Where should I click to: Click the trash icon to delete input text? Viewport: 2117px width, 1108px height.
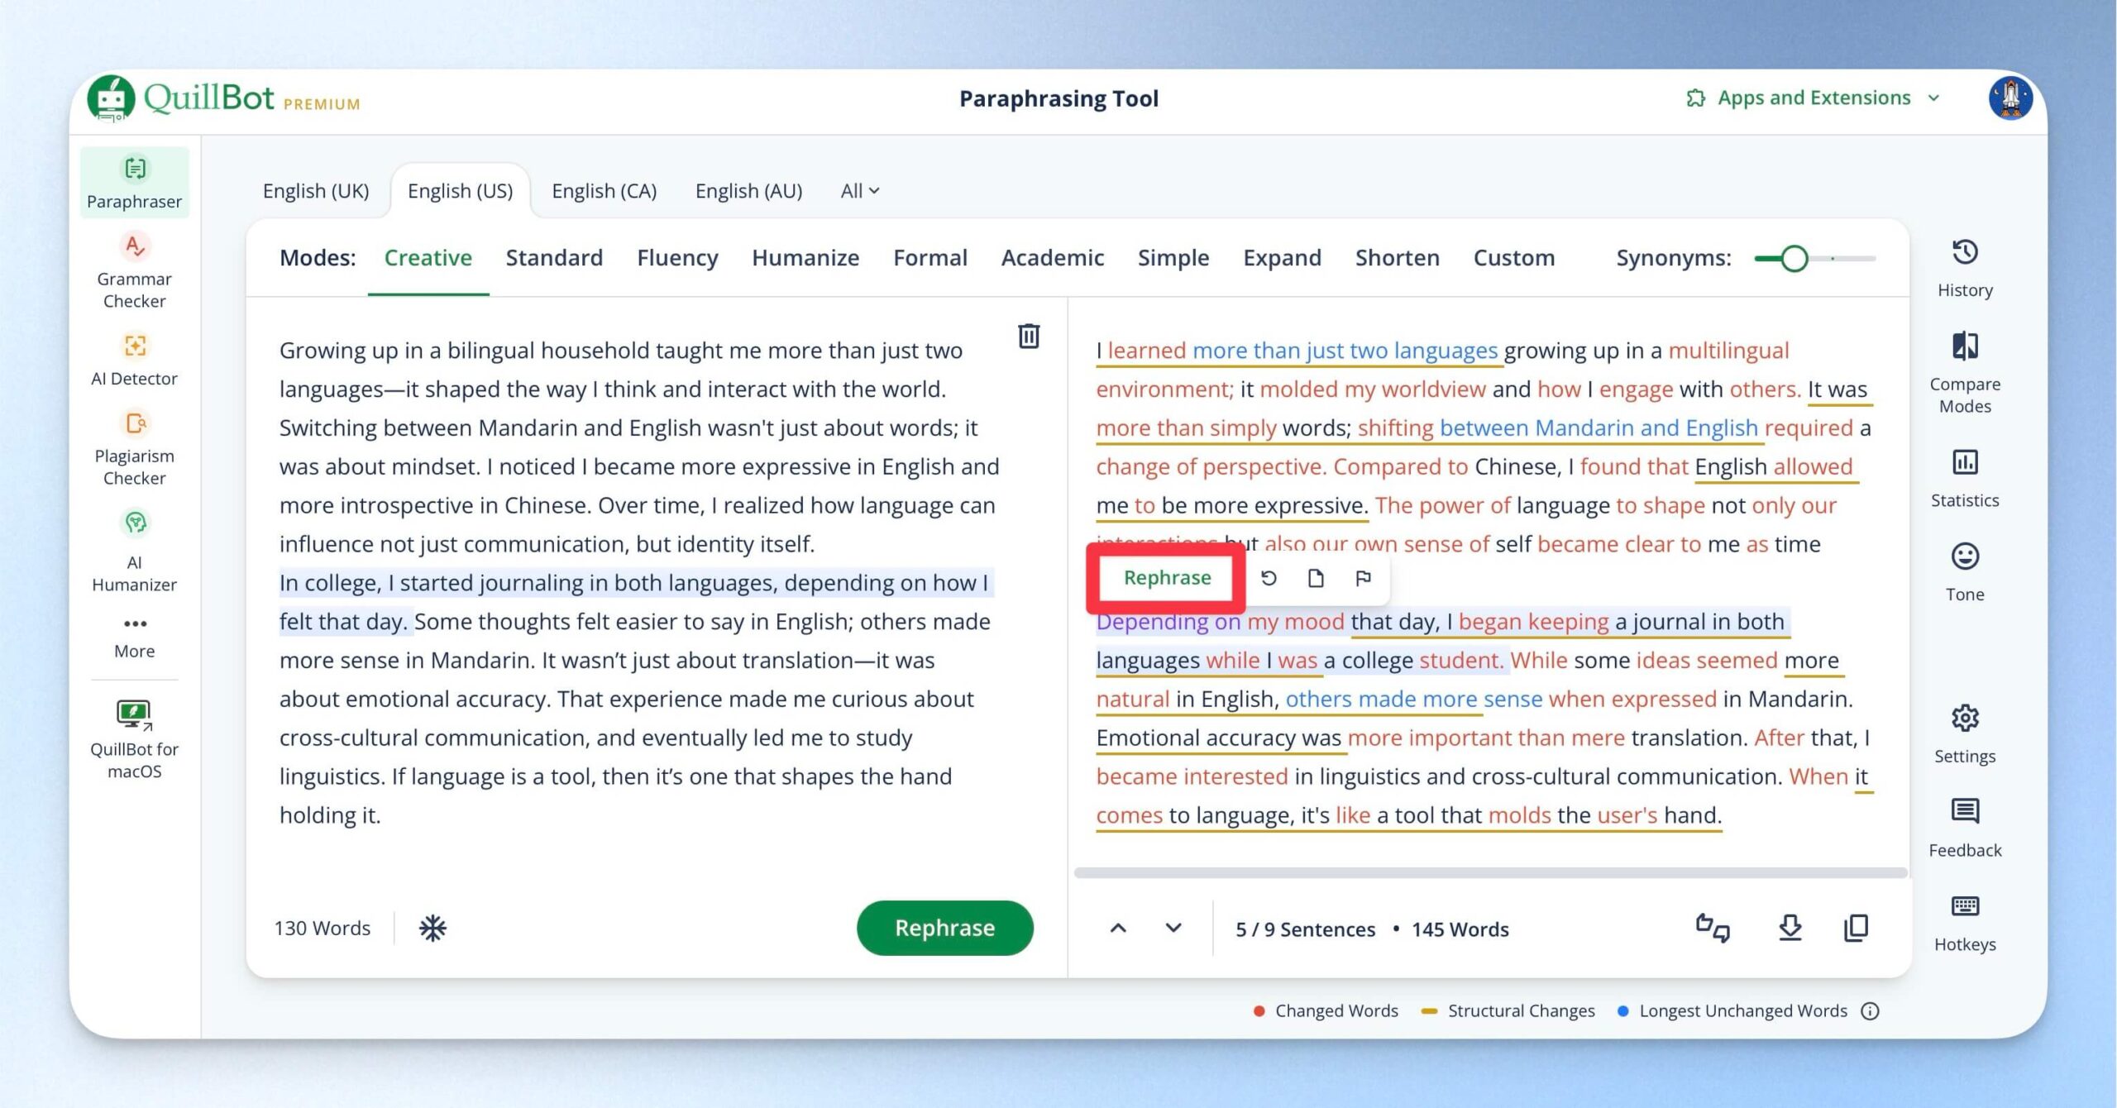[1028, 336]
